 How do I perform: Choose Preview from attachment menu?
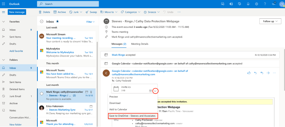133,96
